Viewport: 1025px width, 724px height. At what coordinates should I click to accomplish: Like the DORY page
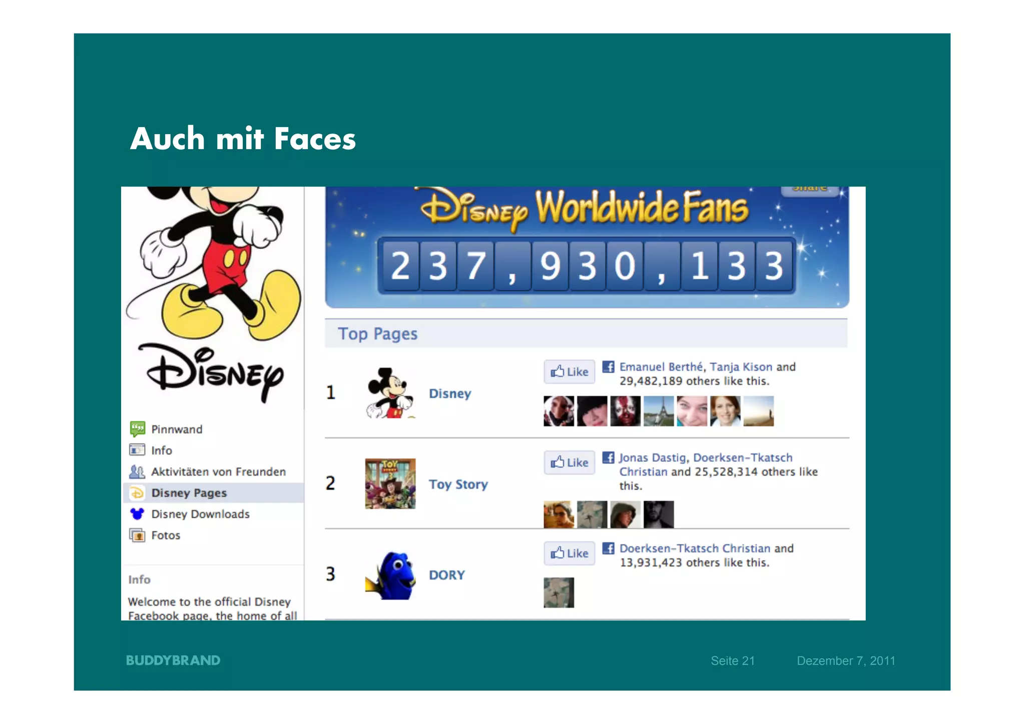tap(570, 553)
